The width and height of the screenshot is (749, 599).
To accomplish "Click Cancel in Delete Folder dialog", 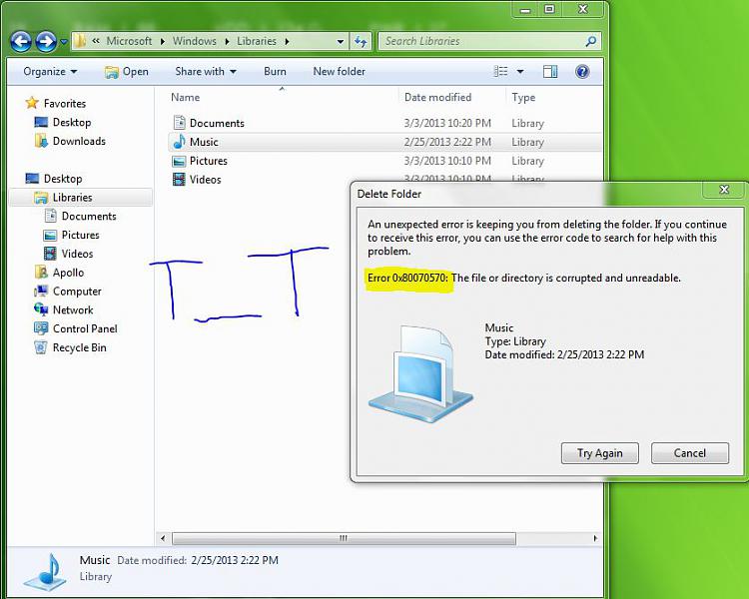I will point(690,453).
